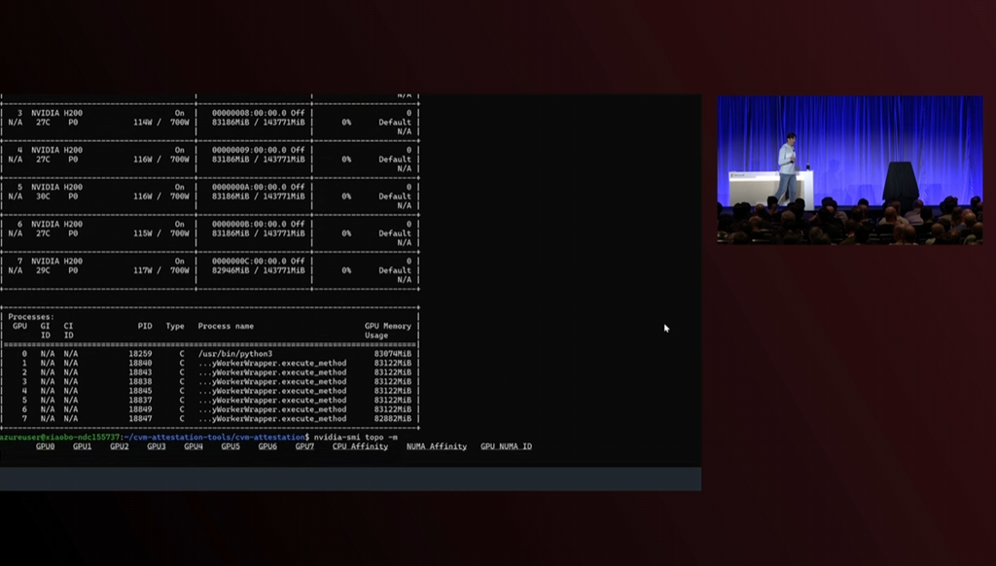
Task: Click the 'GPU Memory' column header
Action: coord(387,326)
